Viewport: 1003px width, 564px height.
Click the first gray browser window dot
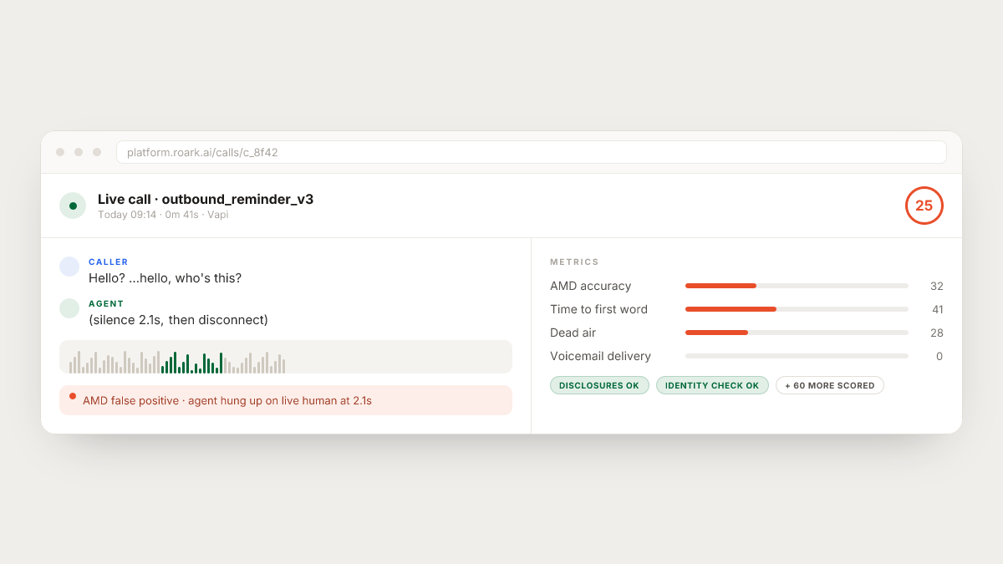[x=60, y=152]
